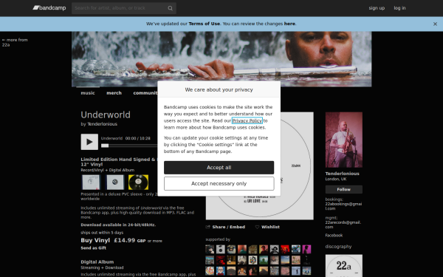This screenshot has width=443, height=277.
Task: Open the Privacy Policy link
Action: (247, 120)
